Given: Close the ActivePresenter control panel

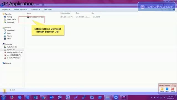Looking at the screenshot, I should point(175,85).
